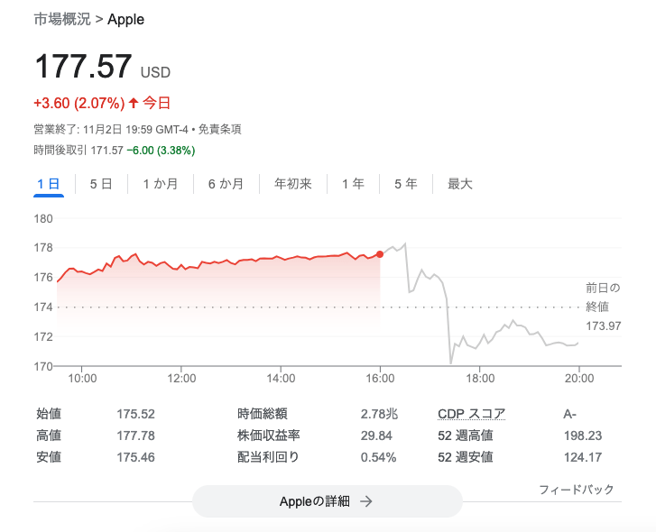656x532 pixels.
Task: Click the arrow icon in Appleの詳細
Action: click(x=365, y=501)
